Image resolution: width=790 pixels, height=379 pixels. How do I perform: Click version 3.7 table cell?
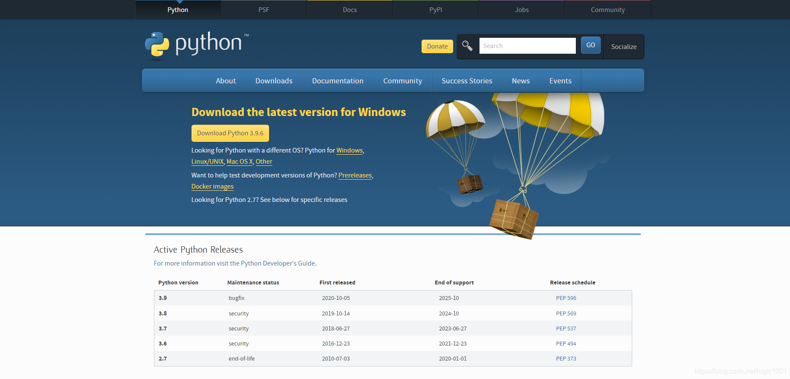tap(163, 328)
